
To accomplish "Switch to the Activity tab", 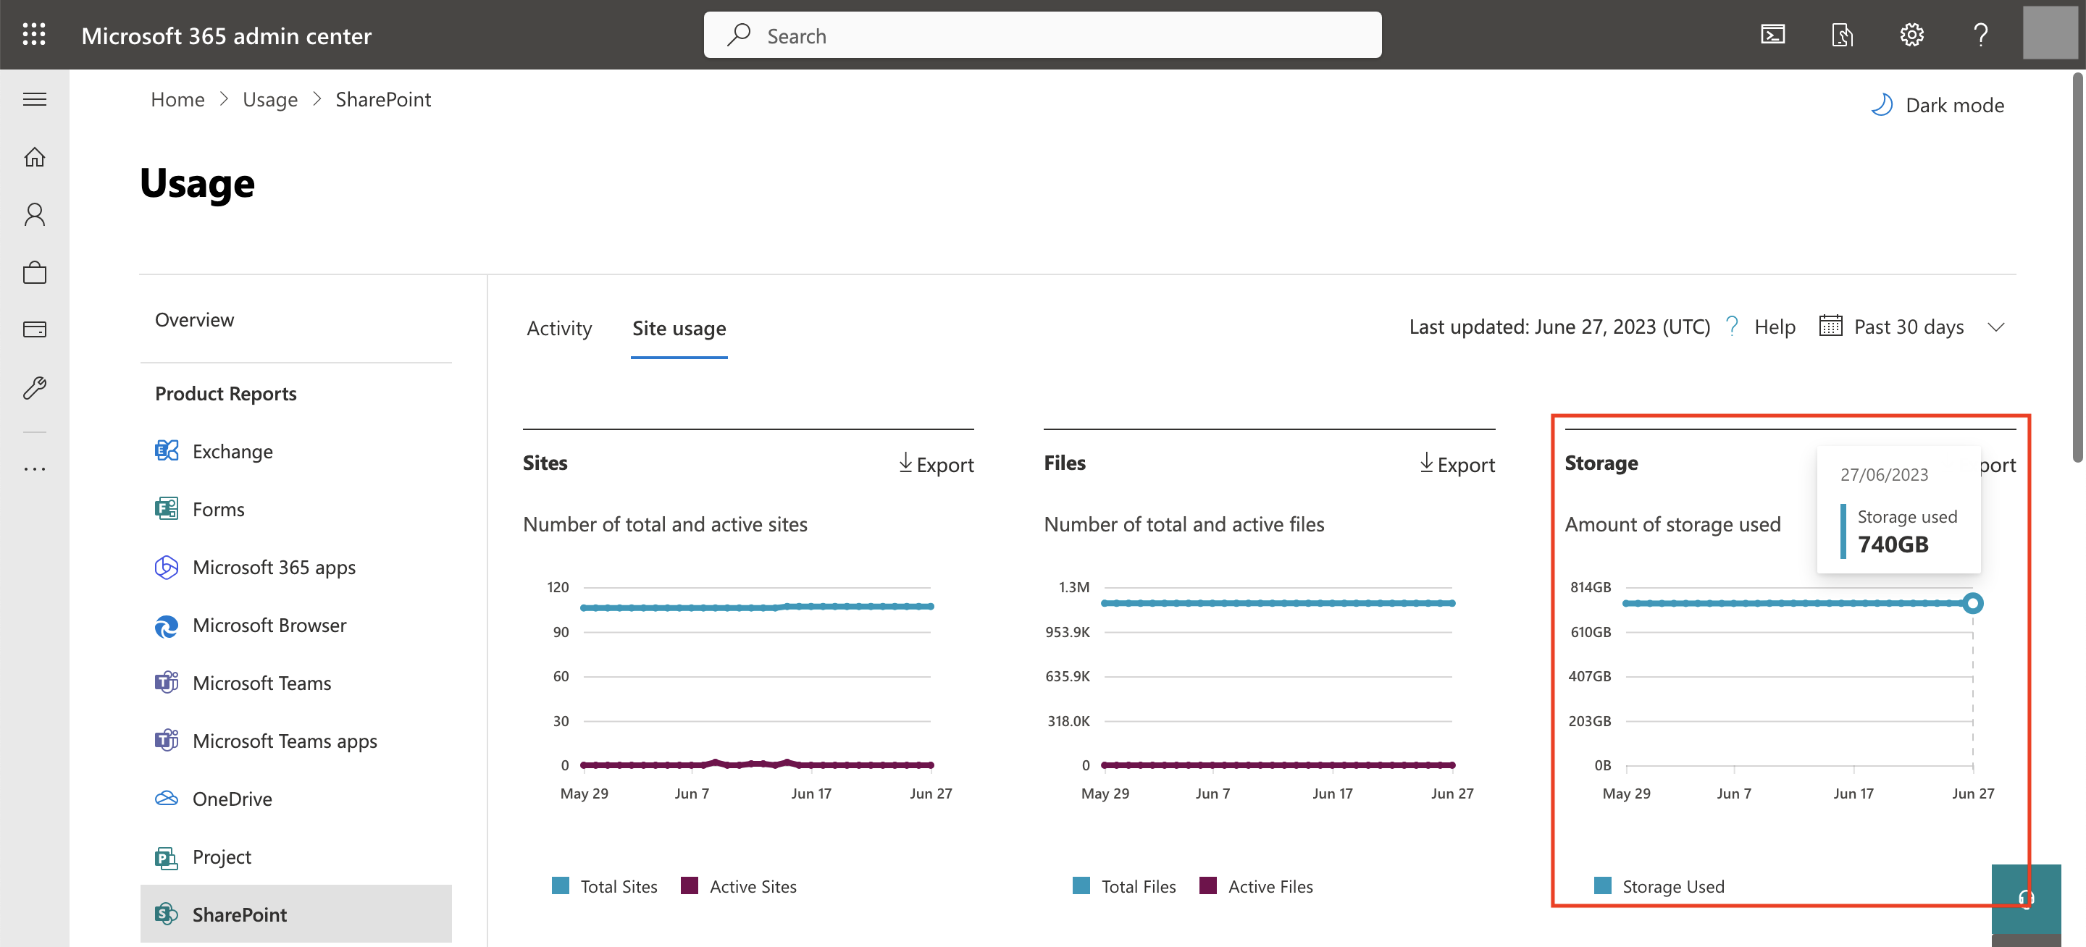I will point(560,328).
